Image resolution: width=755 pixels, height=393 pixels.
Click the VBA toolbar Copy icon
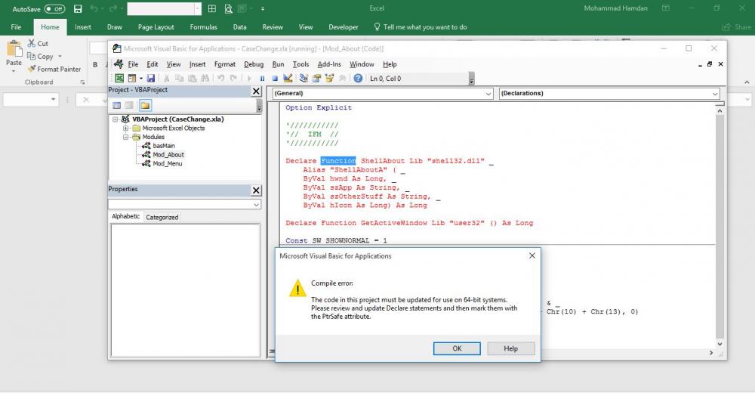(179, 78)
